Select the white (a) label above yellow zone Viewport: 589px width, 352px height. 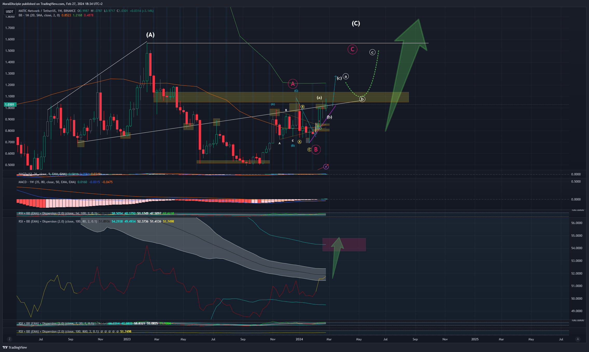[x=319, y=98]
